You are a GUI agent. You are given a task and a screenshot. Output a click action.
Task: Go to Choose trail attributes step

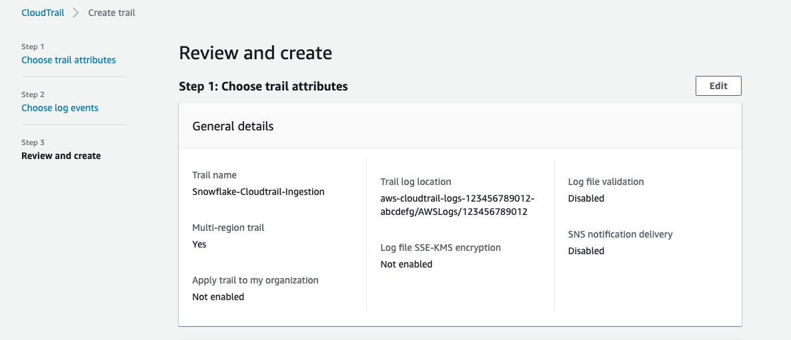(x=69, y=60)
